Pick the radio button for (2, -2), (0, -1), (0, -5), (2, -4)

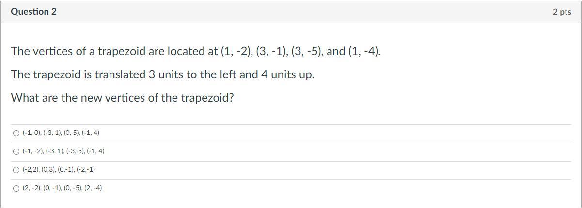16,188
